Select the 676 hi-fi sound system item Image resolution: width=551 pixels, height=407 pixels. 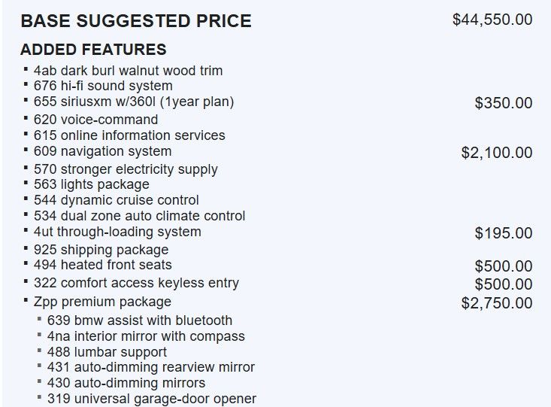pyautogui.click(x=103, y=86)
